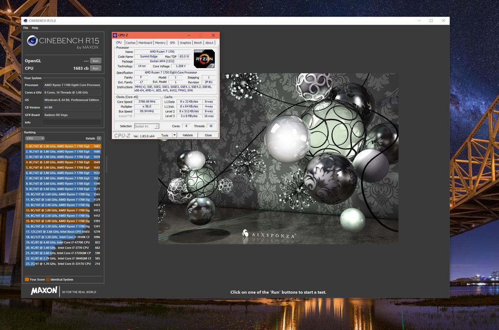Click the Code Name Summit Ridge field
499x330 pixels.
(149, 56)
